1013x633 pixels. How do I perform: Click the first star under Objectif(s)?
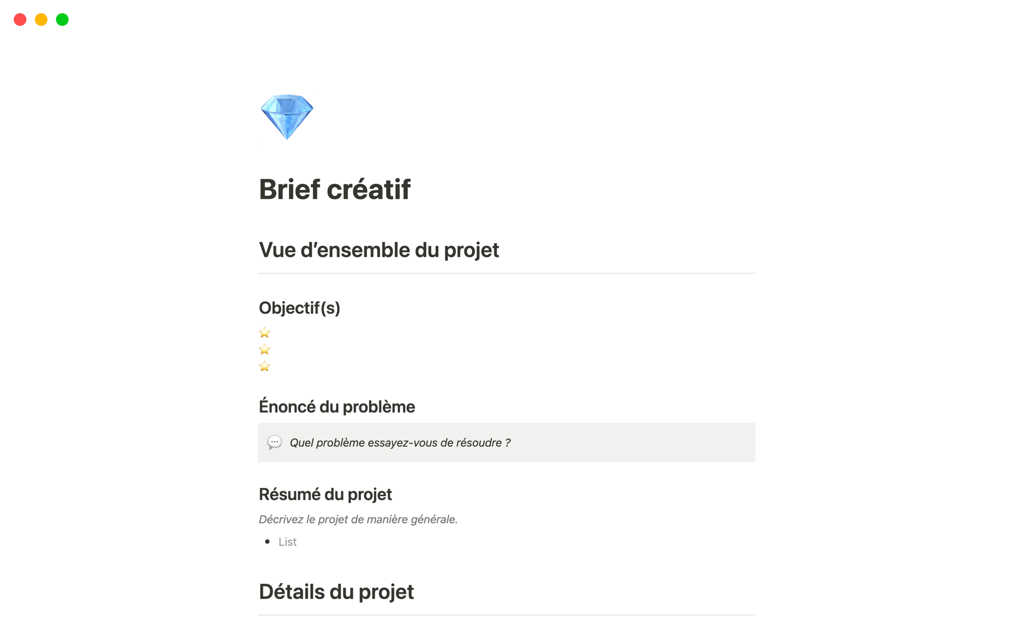pos(264,332)
